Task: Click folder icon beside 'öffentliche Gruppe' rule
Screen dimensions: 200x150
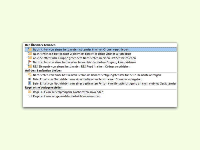Action: coord(30,58)
